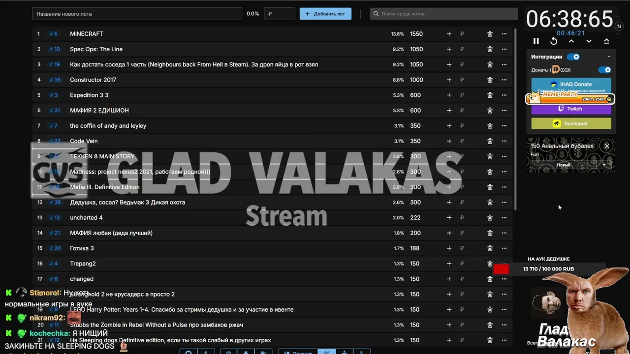Open more options for Spec Ops: The Line
The image size is (630, 354).
504,49
